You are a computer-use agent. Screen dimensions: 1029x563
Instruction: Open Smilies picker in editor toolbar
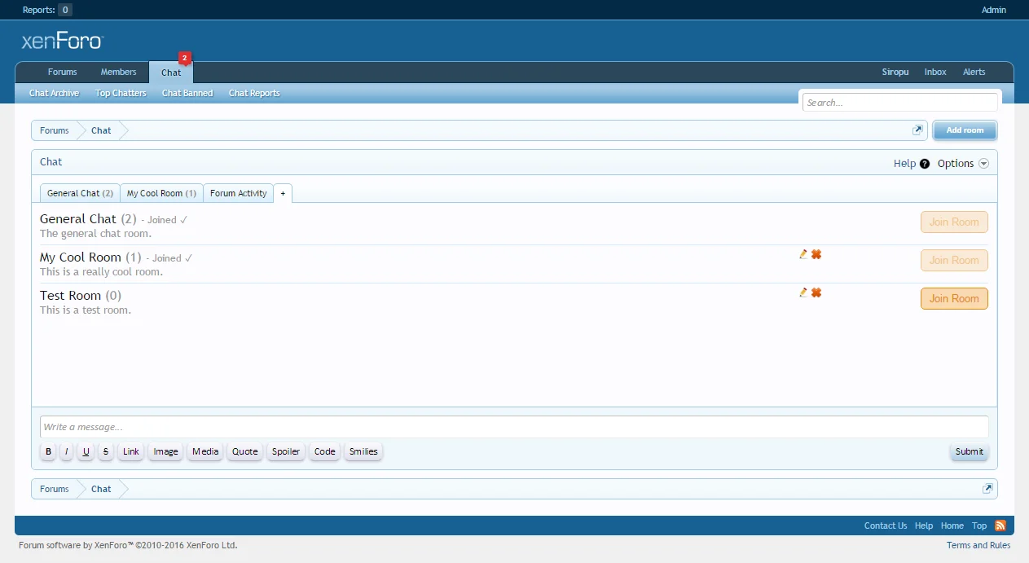(363, 451)
